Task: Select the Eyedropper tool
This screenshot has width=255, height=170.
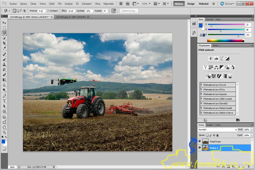Action: tap(4, 48)
